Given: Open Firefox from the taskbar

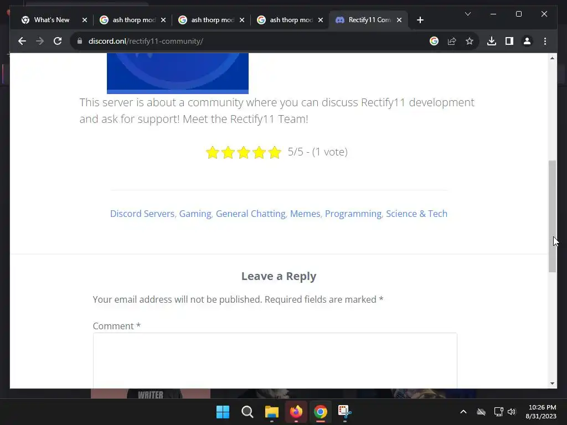Looking at the screenshot, I should point(296,412).
